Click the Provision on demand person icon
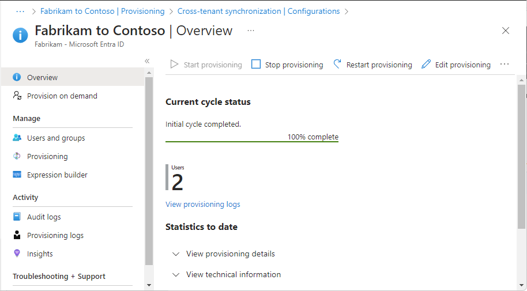527x291 pixels. pos(17,96)
